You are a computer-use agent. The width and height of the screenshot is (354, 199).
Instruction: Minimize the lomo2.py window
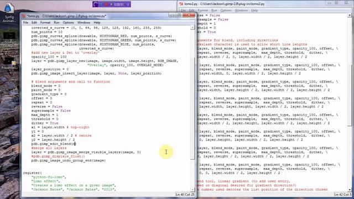[330, 3]
